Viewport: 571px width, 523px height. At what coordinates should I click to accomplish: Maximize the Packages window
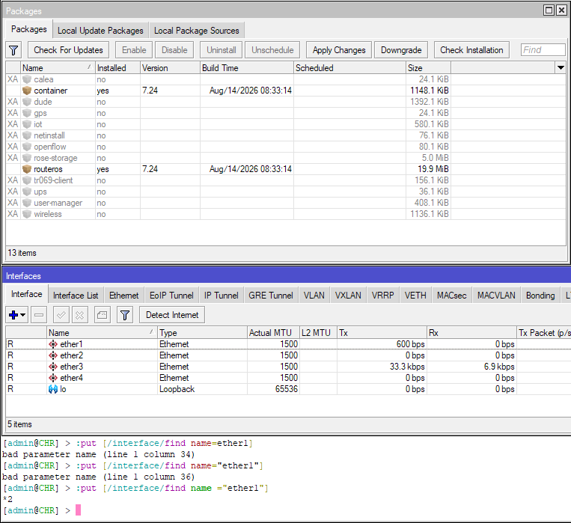pos(549,10)
